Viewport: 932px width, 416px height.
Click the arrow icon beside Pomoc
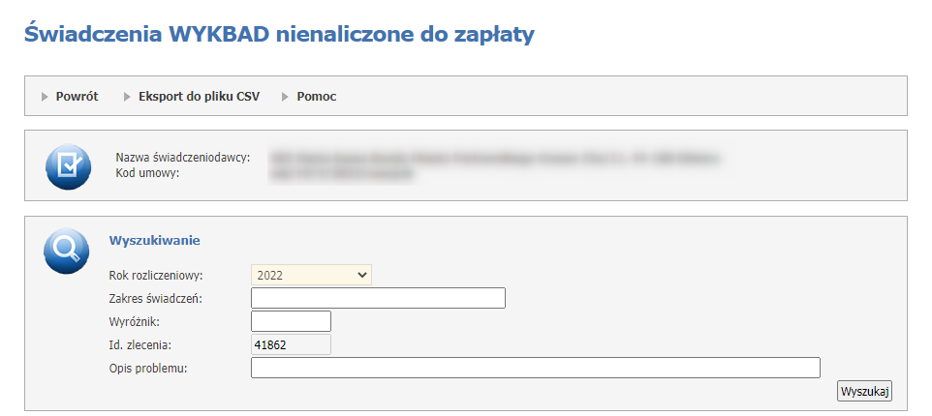[286, 97]
